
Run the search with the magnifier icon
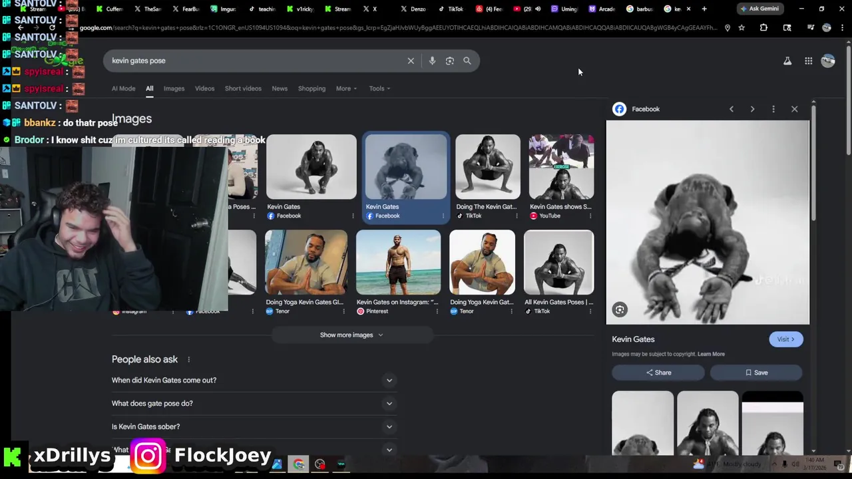point(467,61)
